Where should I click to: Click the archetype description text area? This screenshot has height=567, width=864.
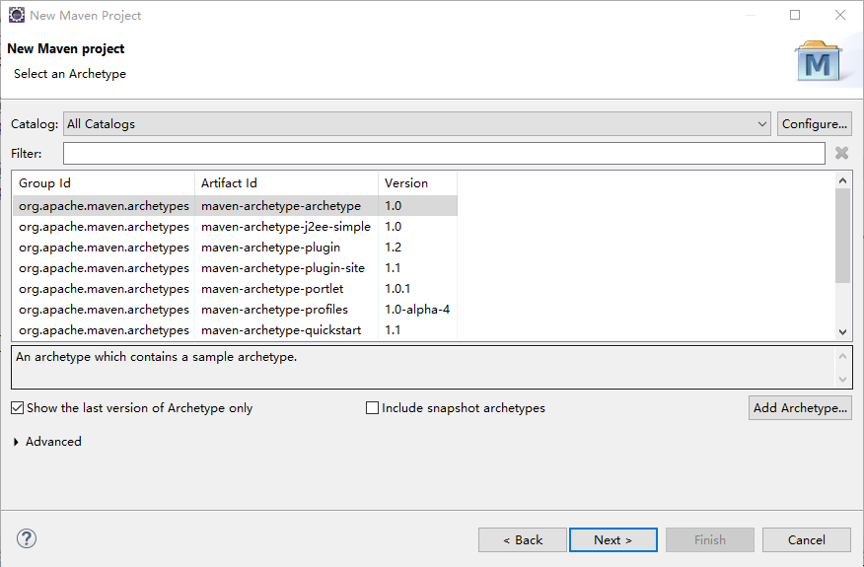pyautogui.click(x=423, y=367)
